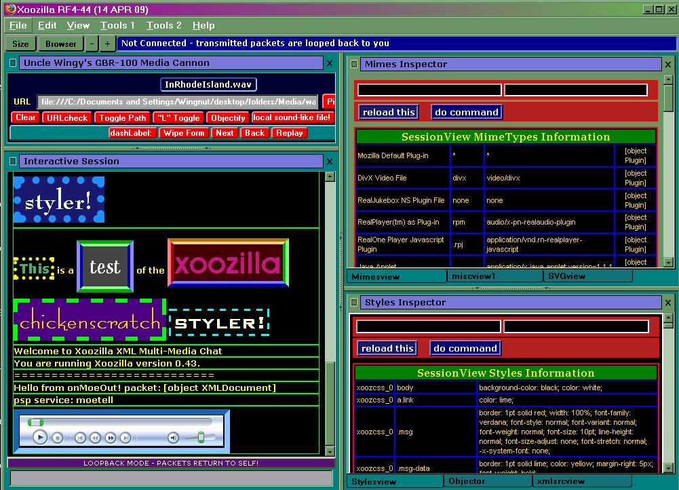
Task: Click the Styles Inspector scrollbar down arrow
Action: click(x=669, y=468)
